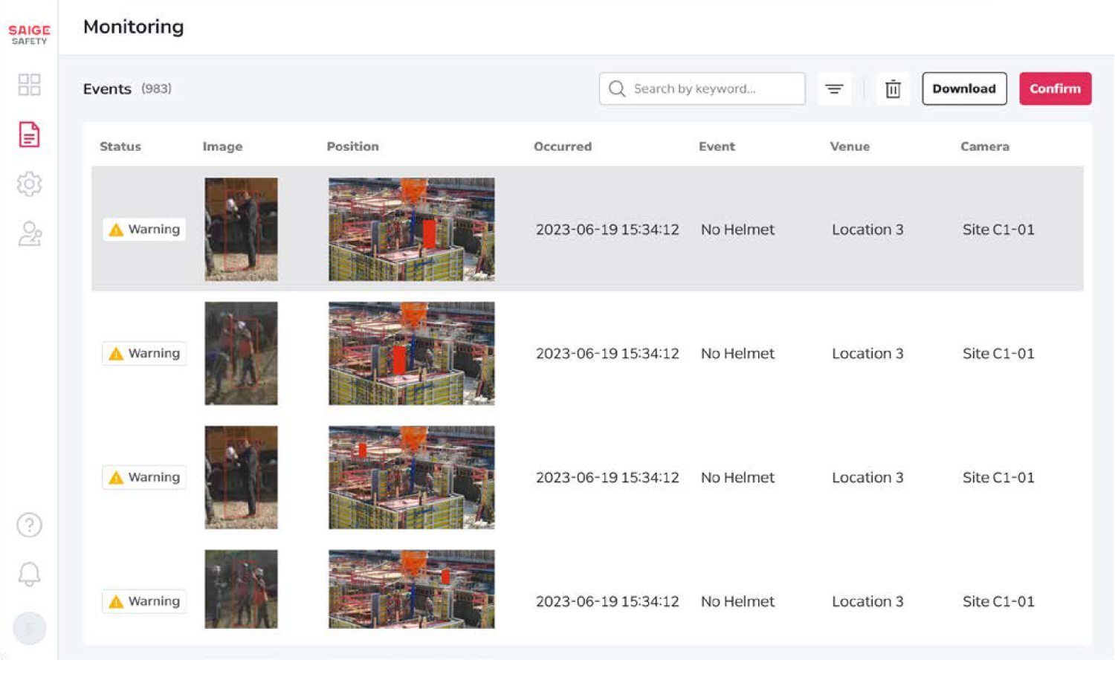Viewport: 1115px width, 686px height.
Task: Click the Event column header
Action: click(717, 146)
